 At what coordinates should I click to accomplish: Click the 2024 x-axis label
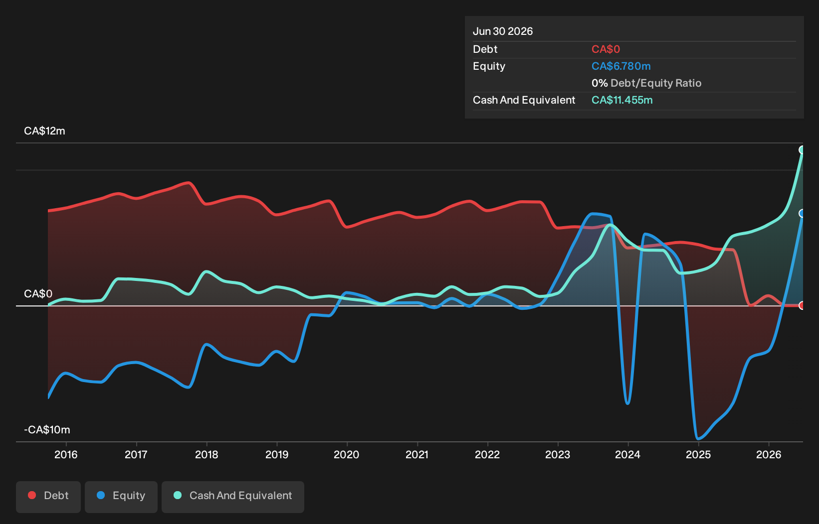tap(627, 454)
